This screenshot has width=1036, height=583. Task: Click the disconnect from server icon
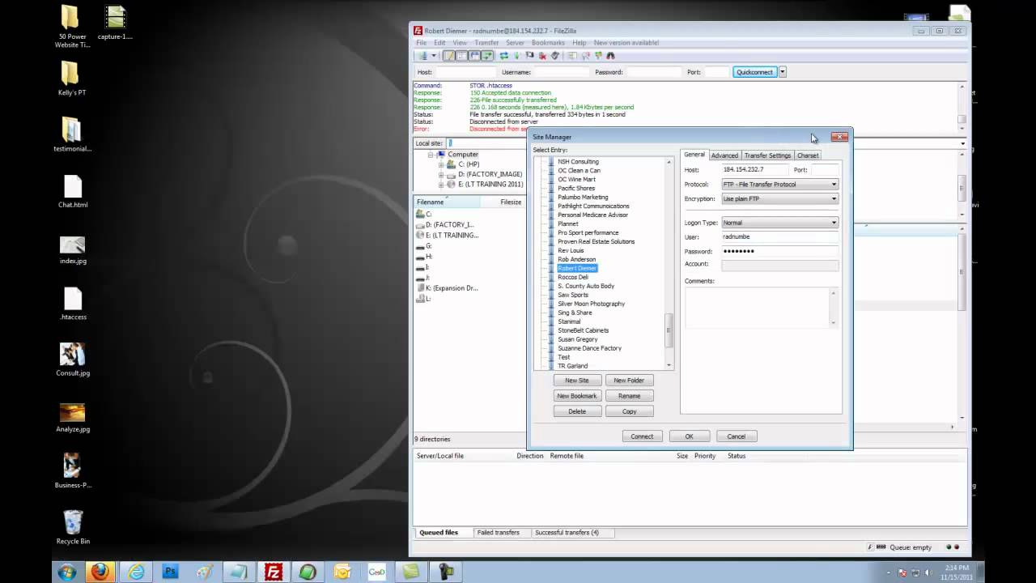click(542, 56)
